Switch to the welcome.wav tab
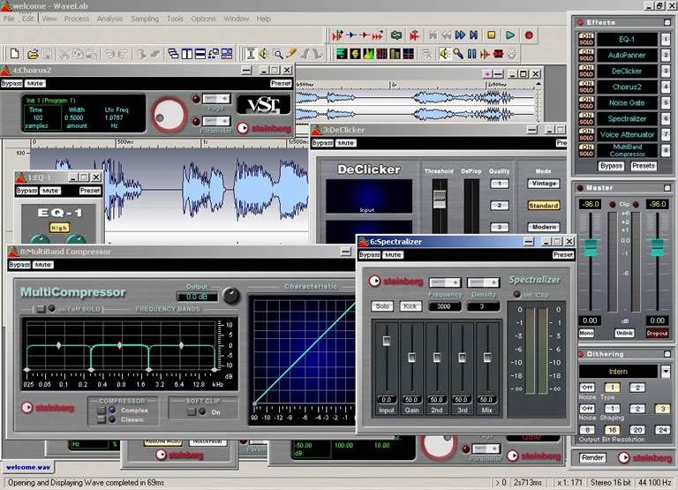The height and width of the screenshot is (490, 678). (28, 467)
